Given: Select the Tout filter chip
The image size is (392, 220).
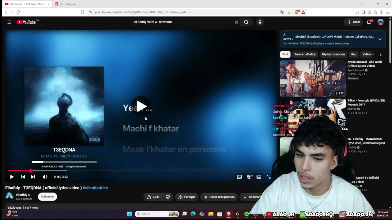Looking at the screenshot, I should tap(285, 54).
